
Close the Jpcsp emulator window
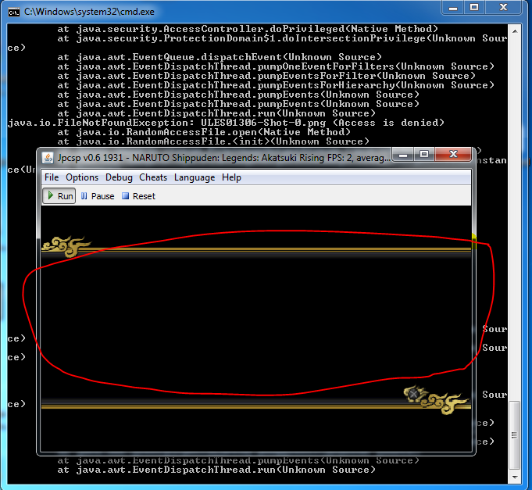[x=452, y=155]
